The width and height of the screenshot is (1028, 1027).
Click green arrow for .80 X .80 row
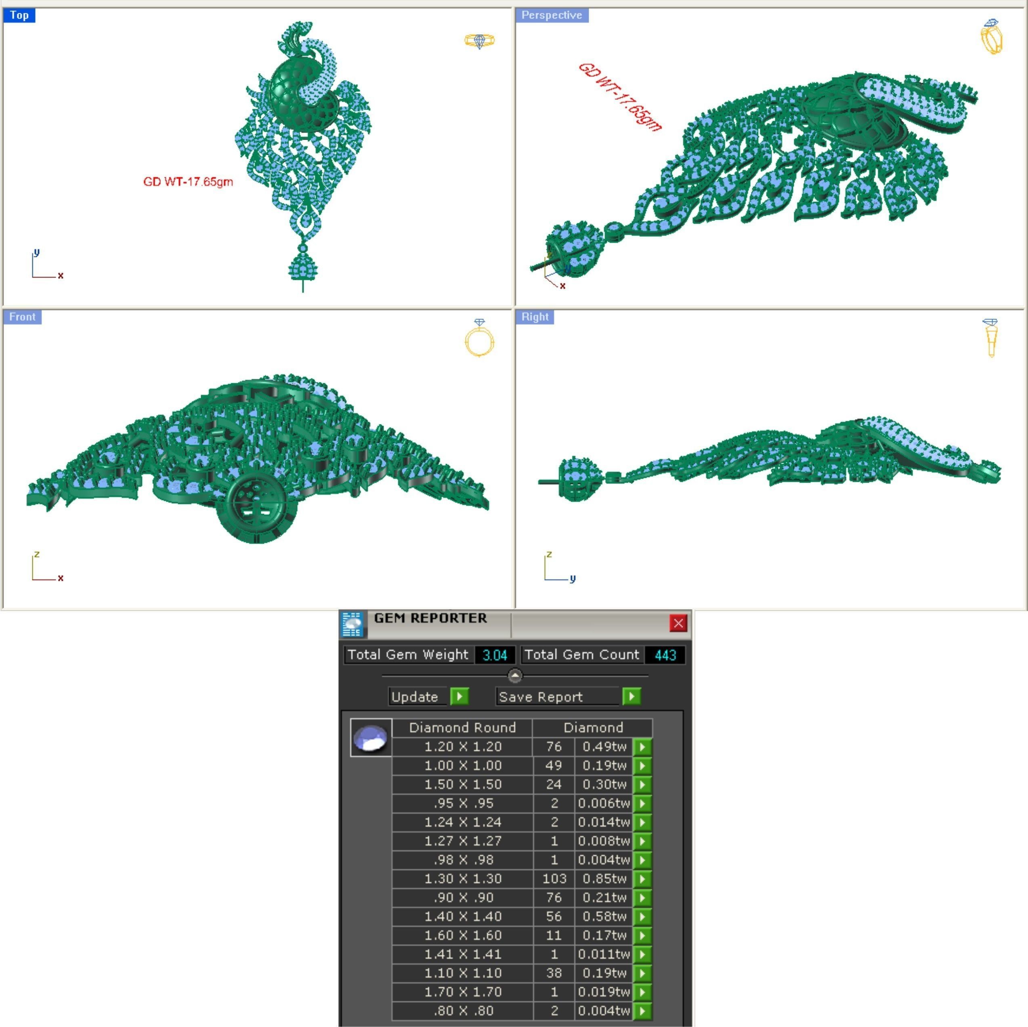[x=643, y=1011]
